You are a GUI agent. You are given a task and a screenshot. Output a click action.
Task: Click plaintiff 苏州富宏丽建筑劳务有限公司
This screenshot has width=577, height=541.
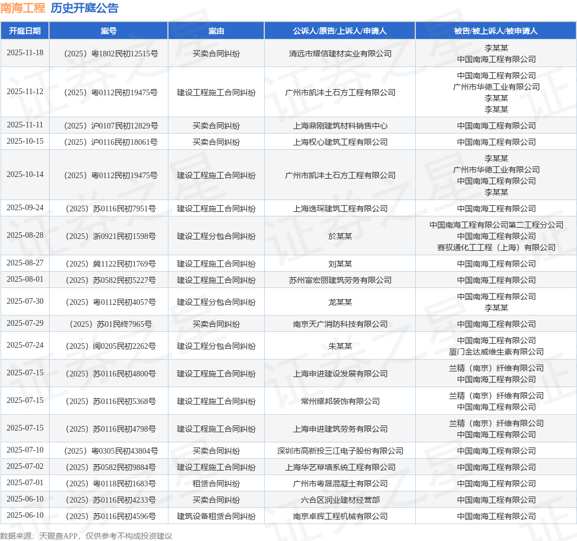(340, 280)
